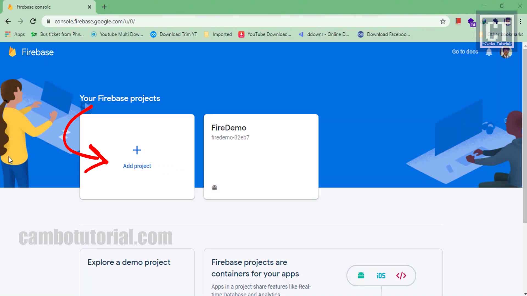Click the notifications bell icon

pyautogui.click(x=489, y=52)
